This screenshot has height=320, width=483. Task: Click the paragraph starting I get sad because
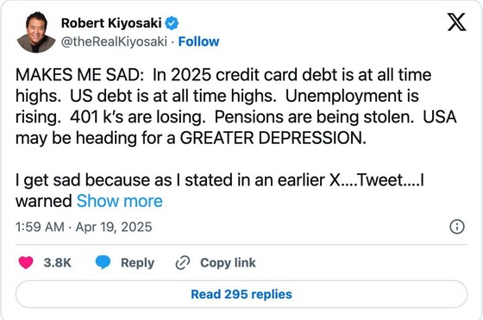[x=220, y=191]
